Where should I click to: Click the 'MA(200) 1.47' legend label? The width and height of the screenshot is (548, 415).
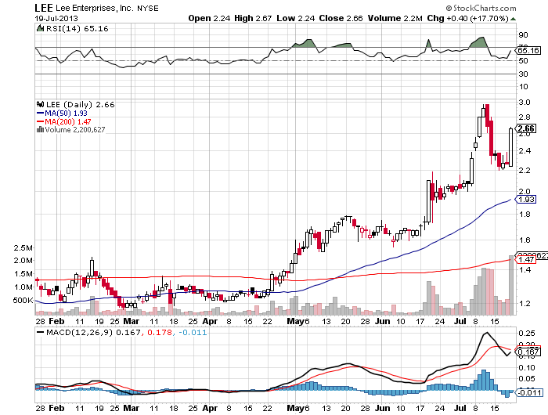68,121
